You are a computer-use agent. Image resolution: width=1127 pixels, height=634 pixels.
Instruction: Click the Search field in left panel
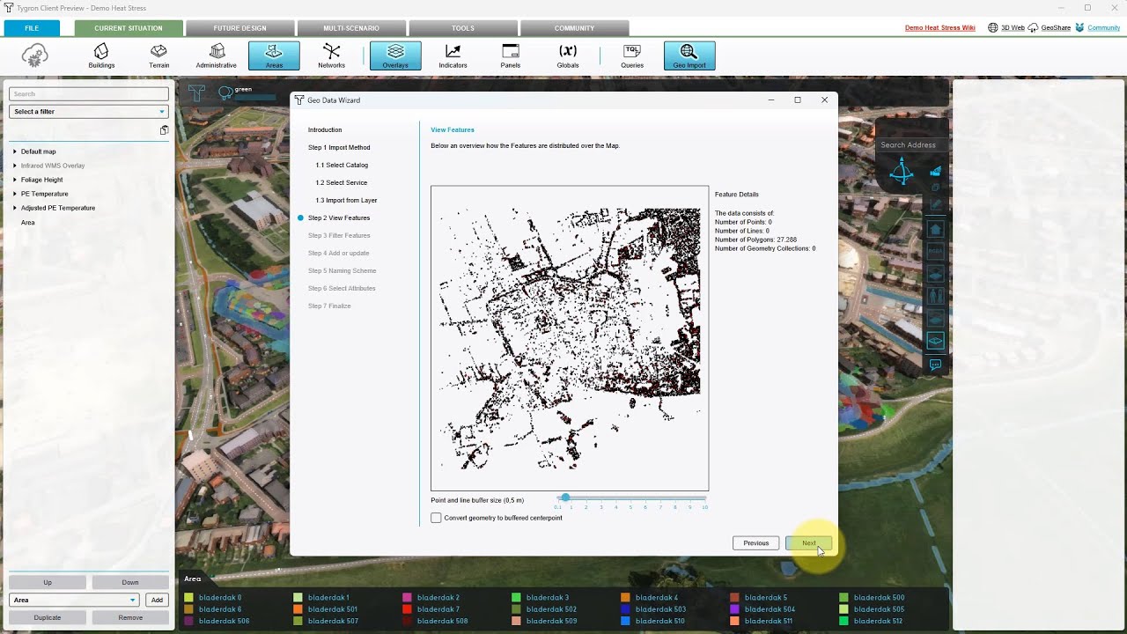pyautogui.click(x=88, y=93)
